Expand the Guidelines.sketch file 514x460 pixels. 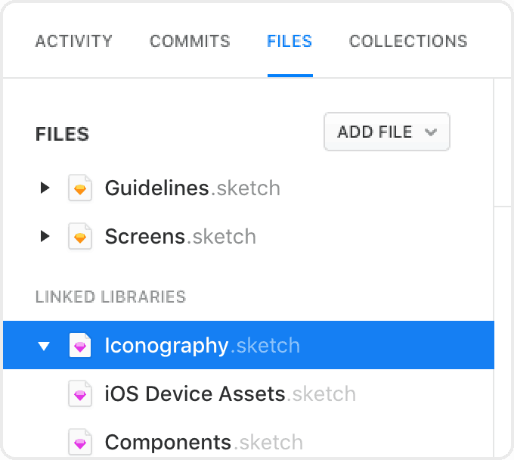[45, 188]
